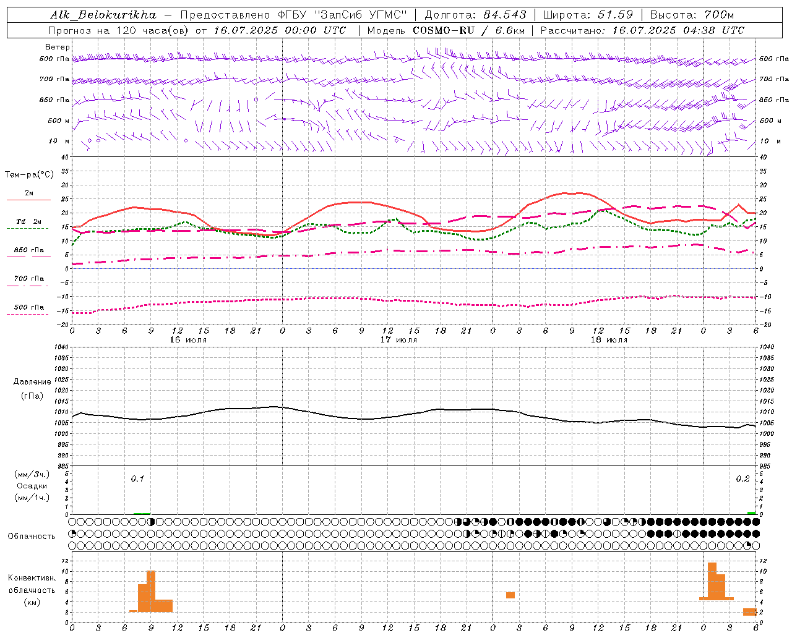Click the (мм/3ч.) precipitation unit label

pyautogui.click(x=32, y=474)
